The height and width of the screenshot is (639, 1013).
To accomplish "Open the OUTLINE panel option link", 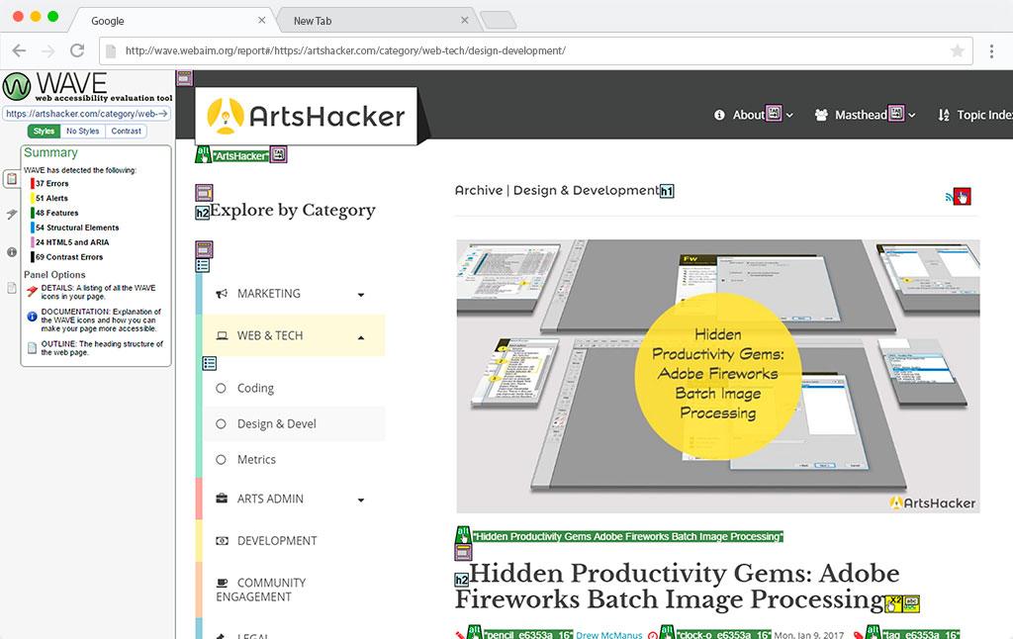I will coord(102,348).
